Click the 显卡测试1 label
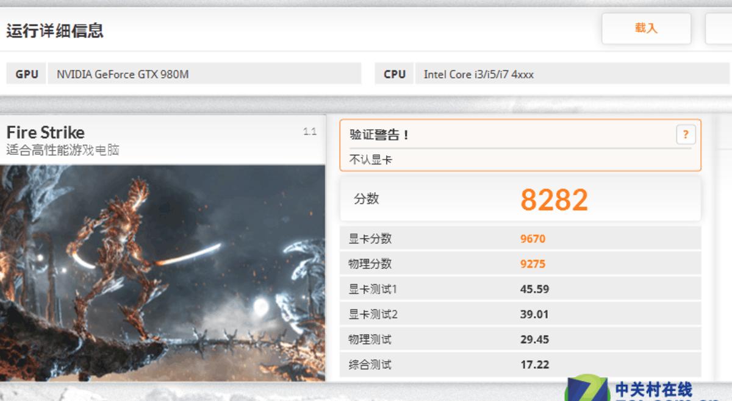The image size is (732, 401). pyautogui.click(x=373, y=289)
